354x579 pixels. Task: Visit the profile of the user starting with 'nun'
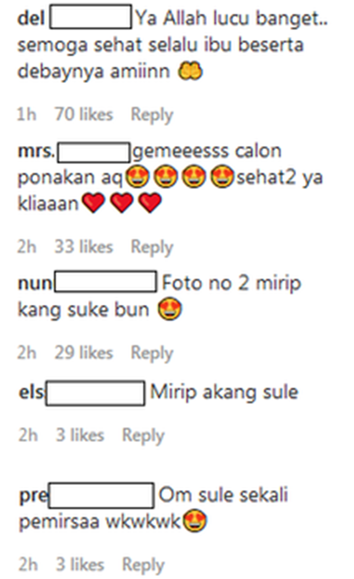pyautogui.click(x=87, y=282)
